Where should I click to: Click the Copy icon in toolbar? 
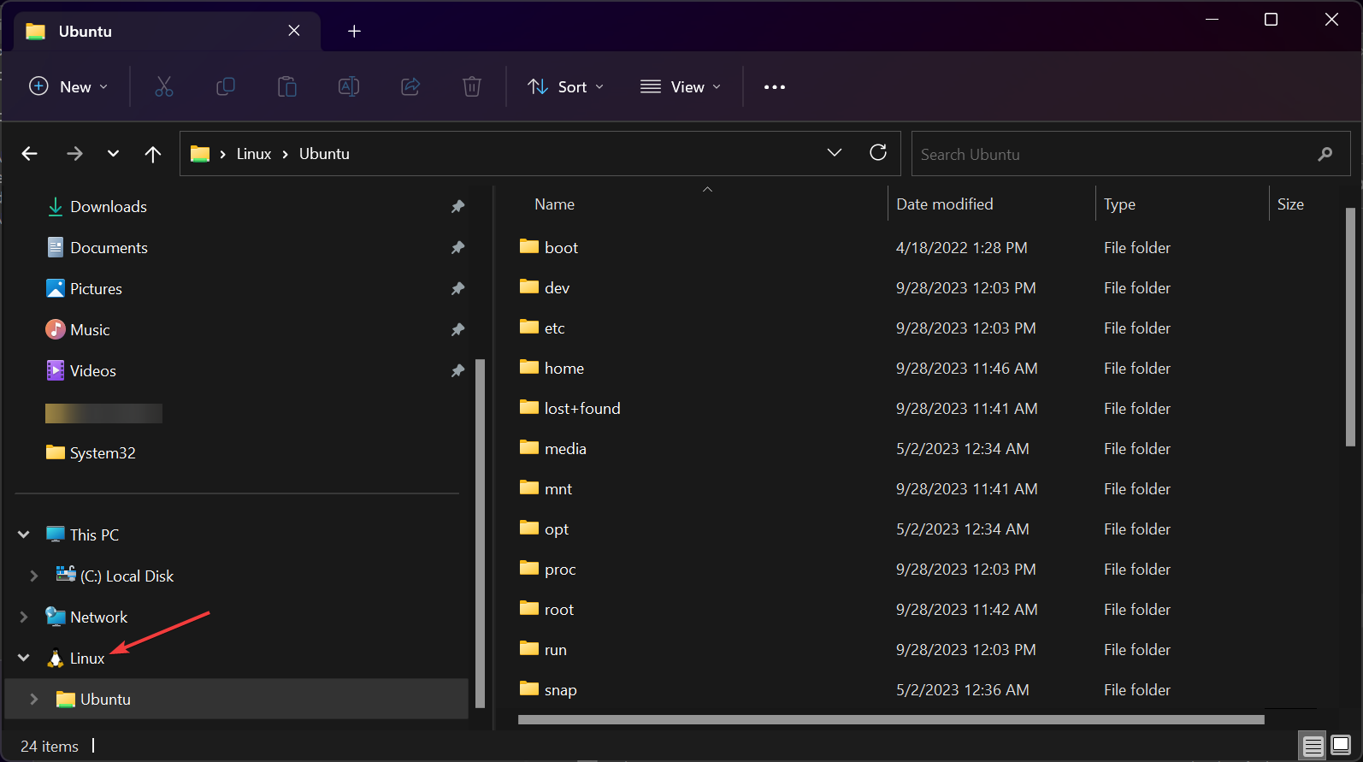point(226,86)
